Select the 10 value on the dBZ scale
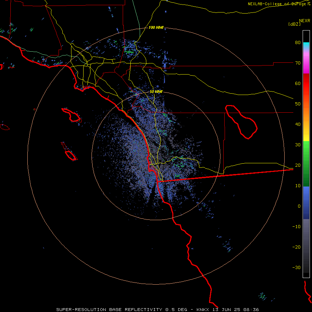312x312 pixels. pos(298,186)
